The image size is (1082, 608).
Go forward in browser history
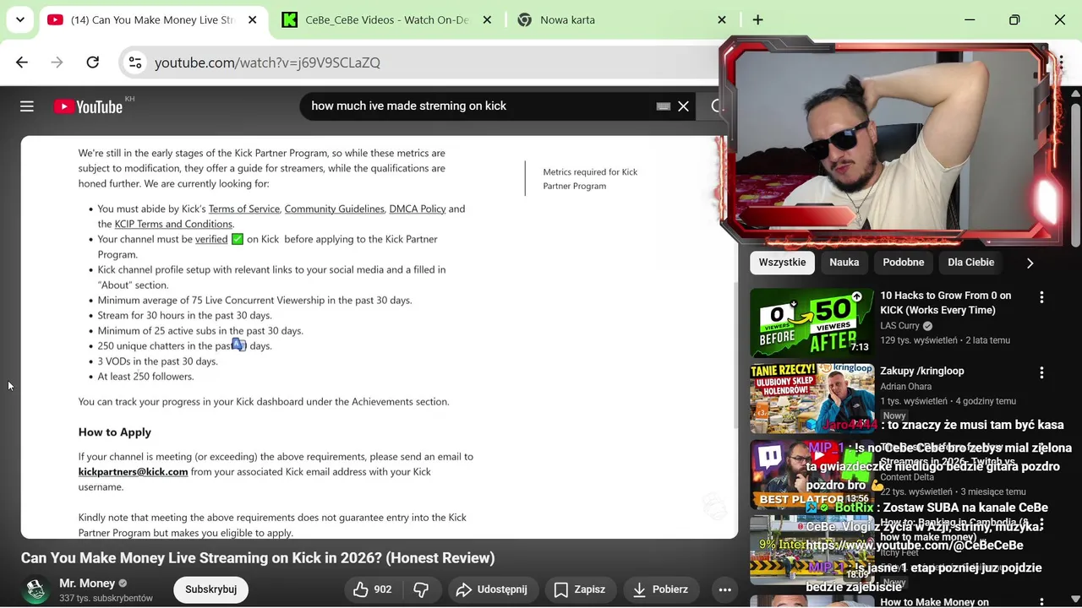57,62
